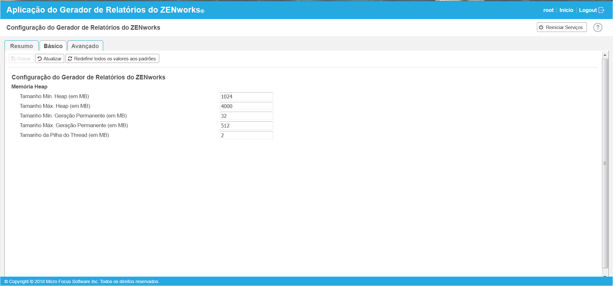Click the Tamanho Máx. Heap input field
Image resolution: width=613 pixels, height=286 pixels.
246,106
